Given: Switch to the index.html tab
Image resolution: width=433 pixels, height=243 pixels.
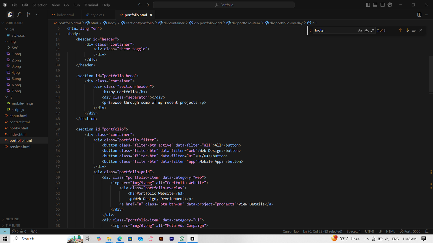Looking at the screenshot, I should tap(65, 15).
